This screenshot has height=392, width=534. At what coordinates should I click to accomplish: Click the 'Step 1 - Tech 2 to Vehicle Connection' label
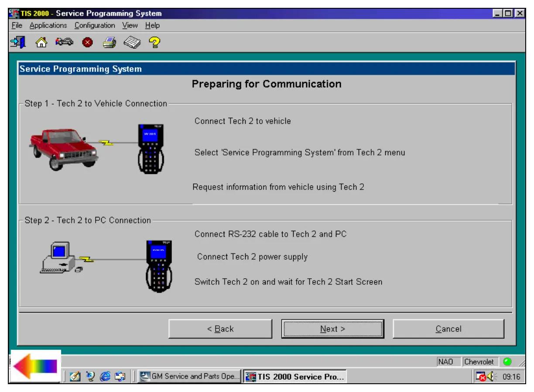click(96, 104)
